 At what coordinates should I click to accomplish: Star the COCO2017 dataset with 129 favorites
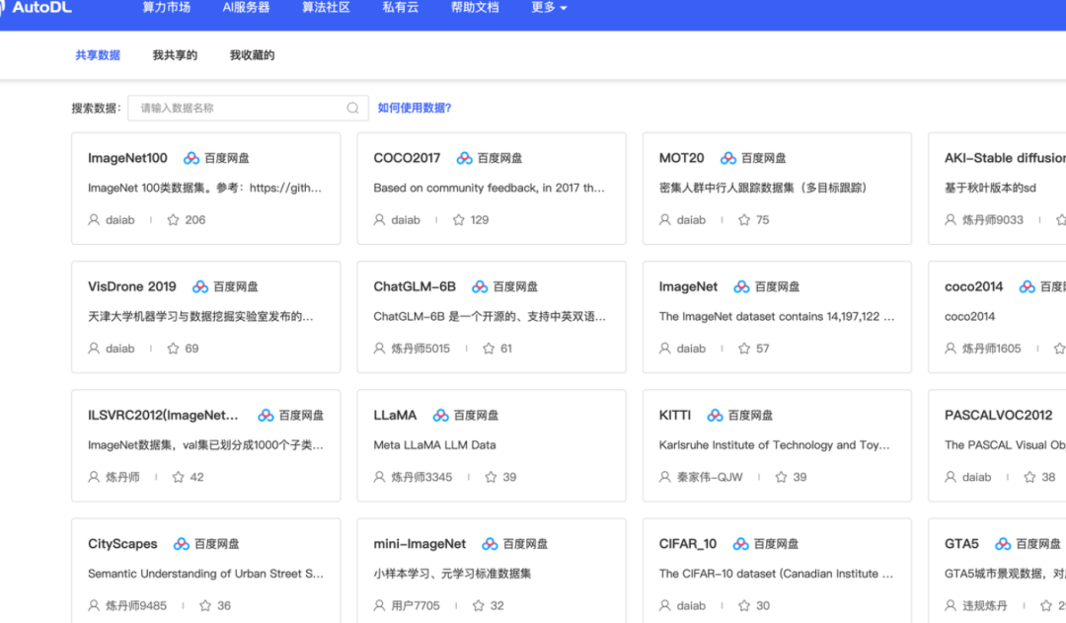(x=459, y=220)
